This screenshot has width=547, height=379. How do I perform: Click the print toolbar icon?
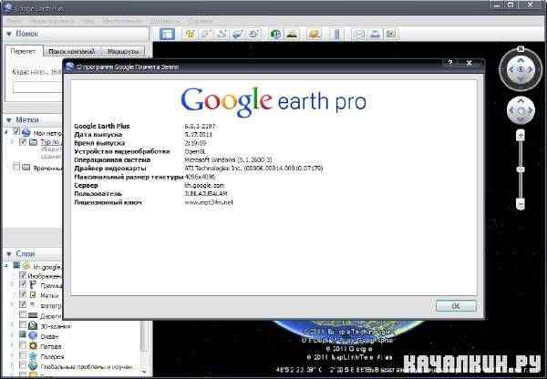tap(375, 34)
